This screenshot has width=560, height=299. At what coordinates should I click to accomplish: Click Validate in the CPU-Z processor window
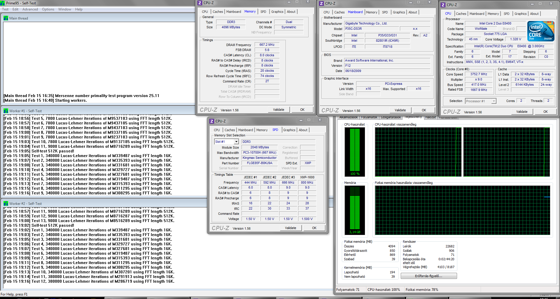click(522, 112)
